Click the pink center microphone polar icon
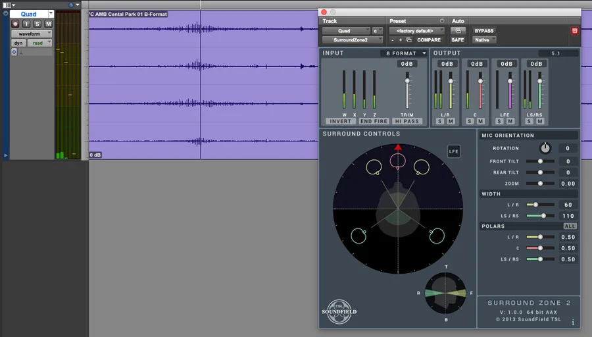 pyautogui.click(x=397, y=161)
